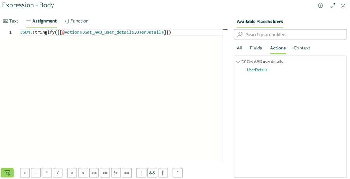
Task: Show the Fields placeholder tab
Action: [256, 48]
